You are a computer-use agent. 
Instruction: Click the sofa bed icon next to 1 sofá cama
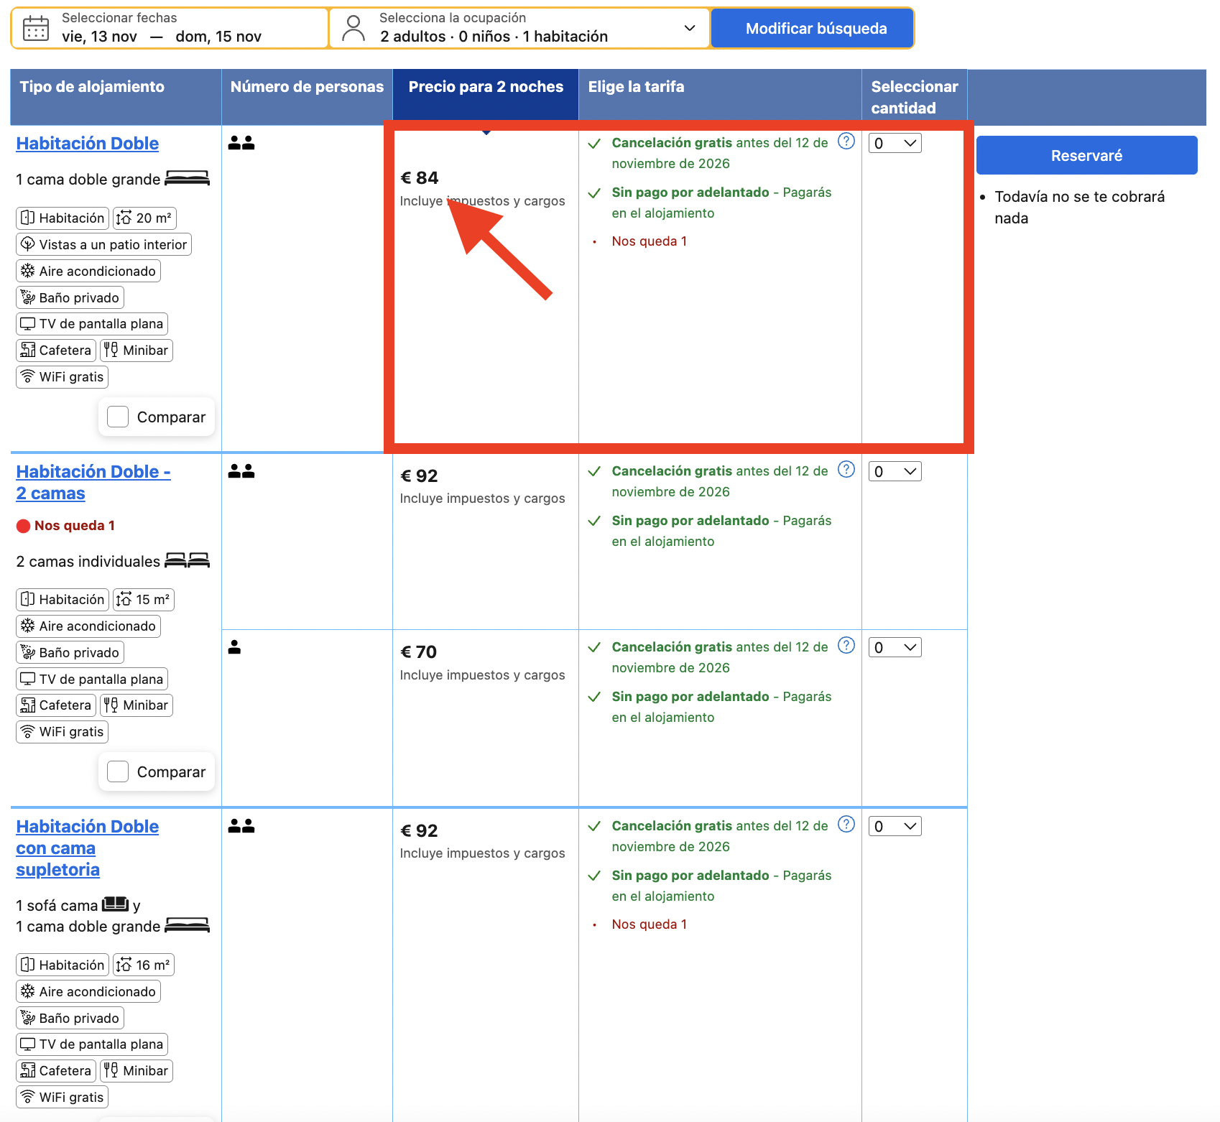116,904
